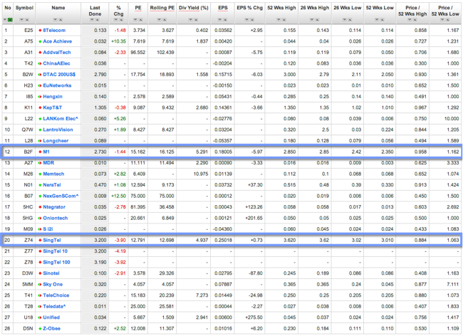Open the NeraTel stock link
The image size is (463, 336).
(52, 185)
